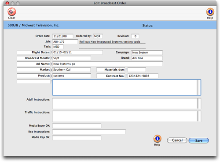The height and width of the screenshot is (162, 220).
Task: Click the Status: label in blue header
Action: [x=148, y=26]
